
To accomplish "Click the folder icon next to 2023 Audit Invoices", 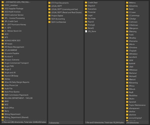I will click(x=3, y=12).
